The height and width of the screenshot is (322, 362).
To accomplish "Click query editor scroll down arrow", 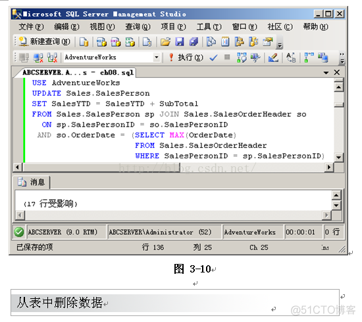I will click(339, 158).
